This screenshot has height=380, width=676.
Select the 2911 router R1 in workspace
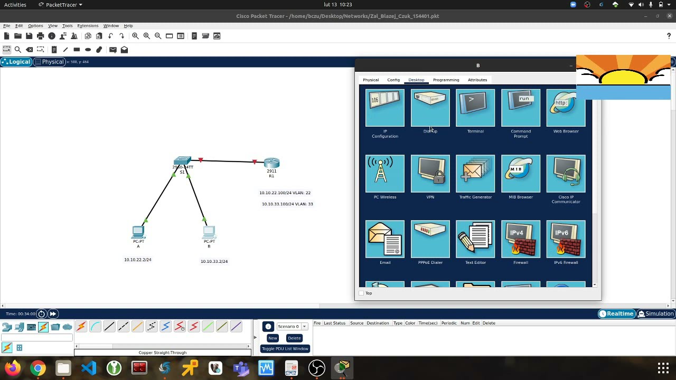pyautogui.click(x=271, y=163)
